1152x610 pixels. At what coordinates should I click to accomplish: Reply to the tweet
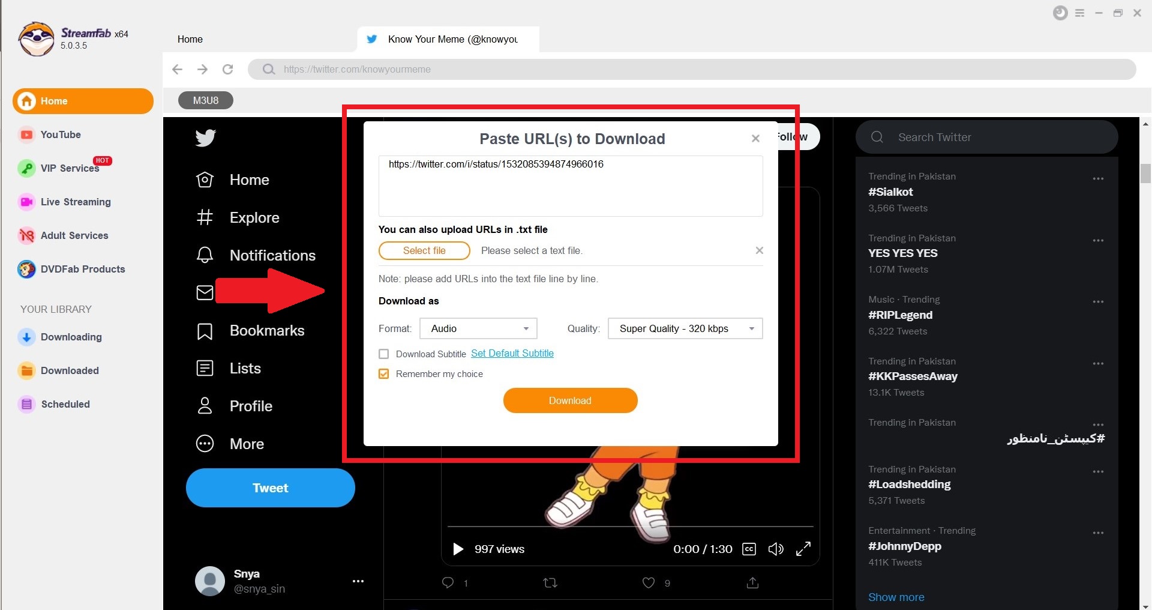(448, 582)
